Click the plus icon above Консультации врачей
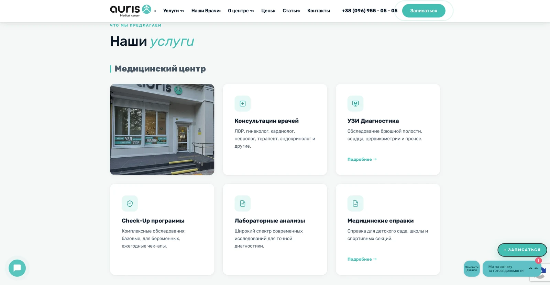Image resolution: width=550 pixels, height=285 pixels. [243, 104]
